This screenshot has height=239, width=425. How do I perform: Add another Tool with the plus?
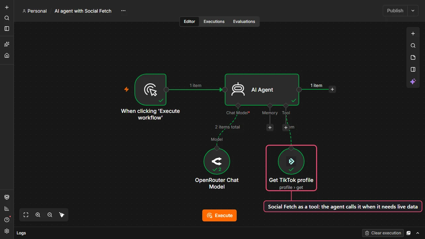(x=286, y=127)
